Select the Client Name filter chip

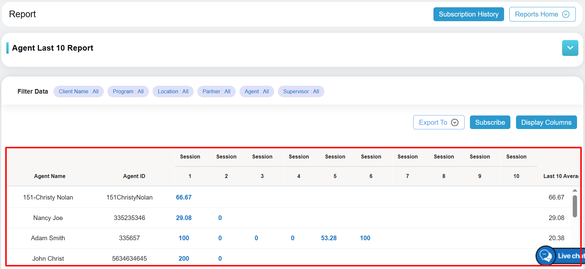[79, 92]
